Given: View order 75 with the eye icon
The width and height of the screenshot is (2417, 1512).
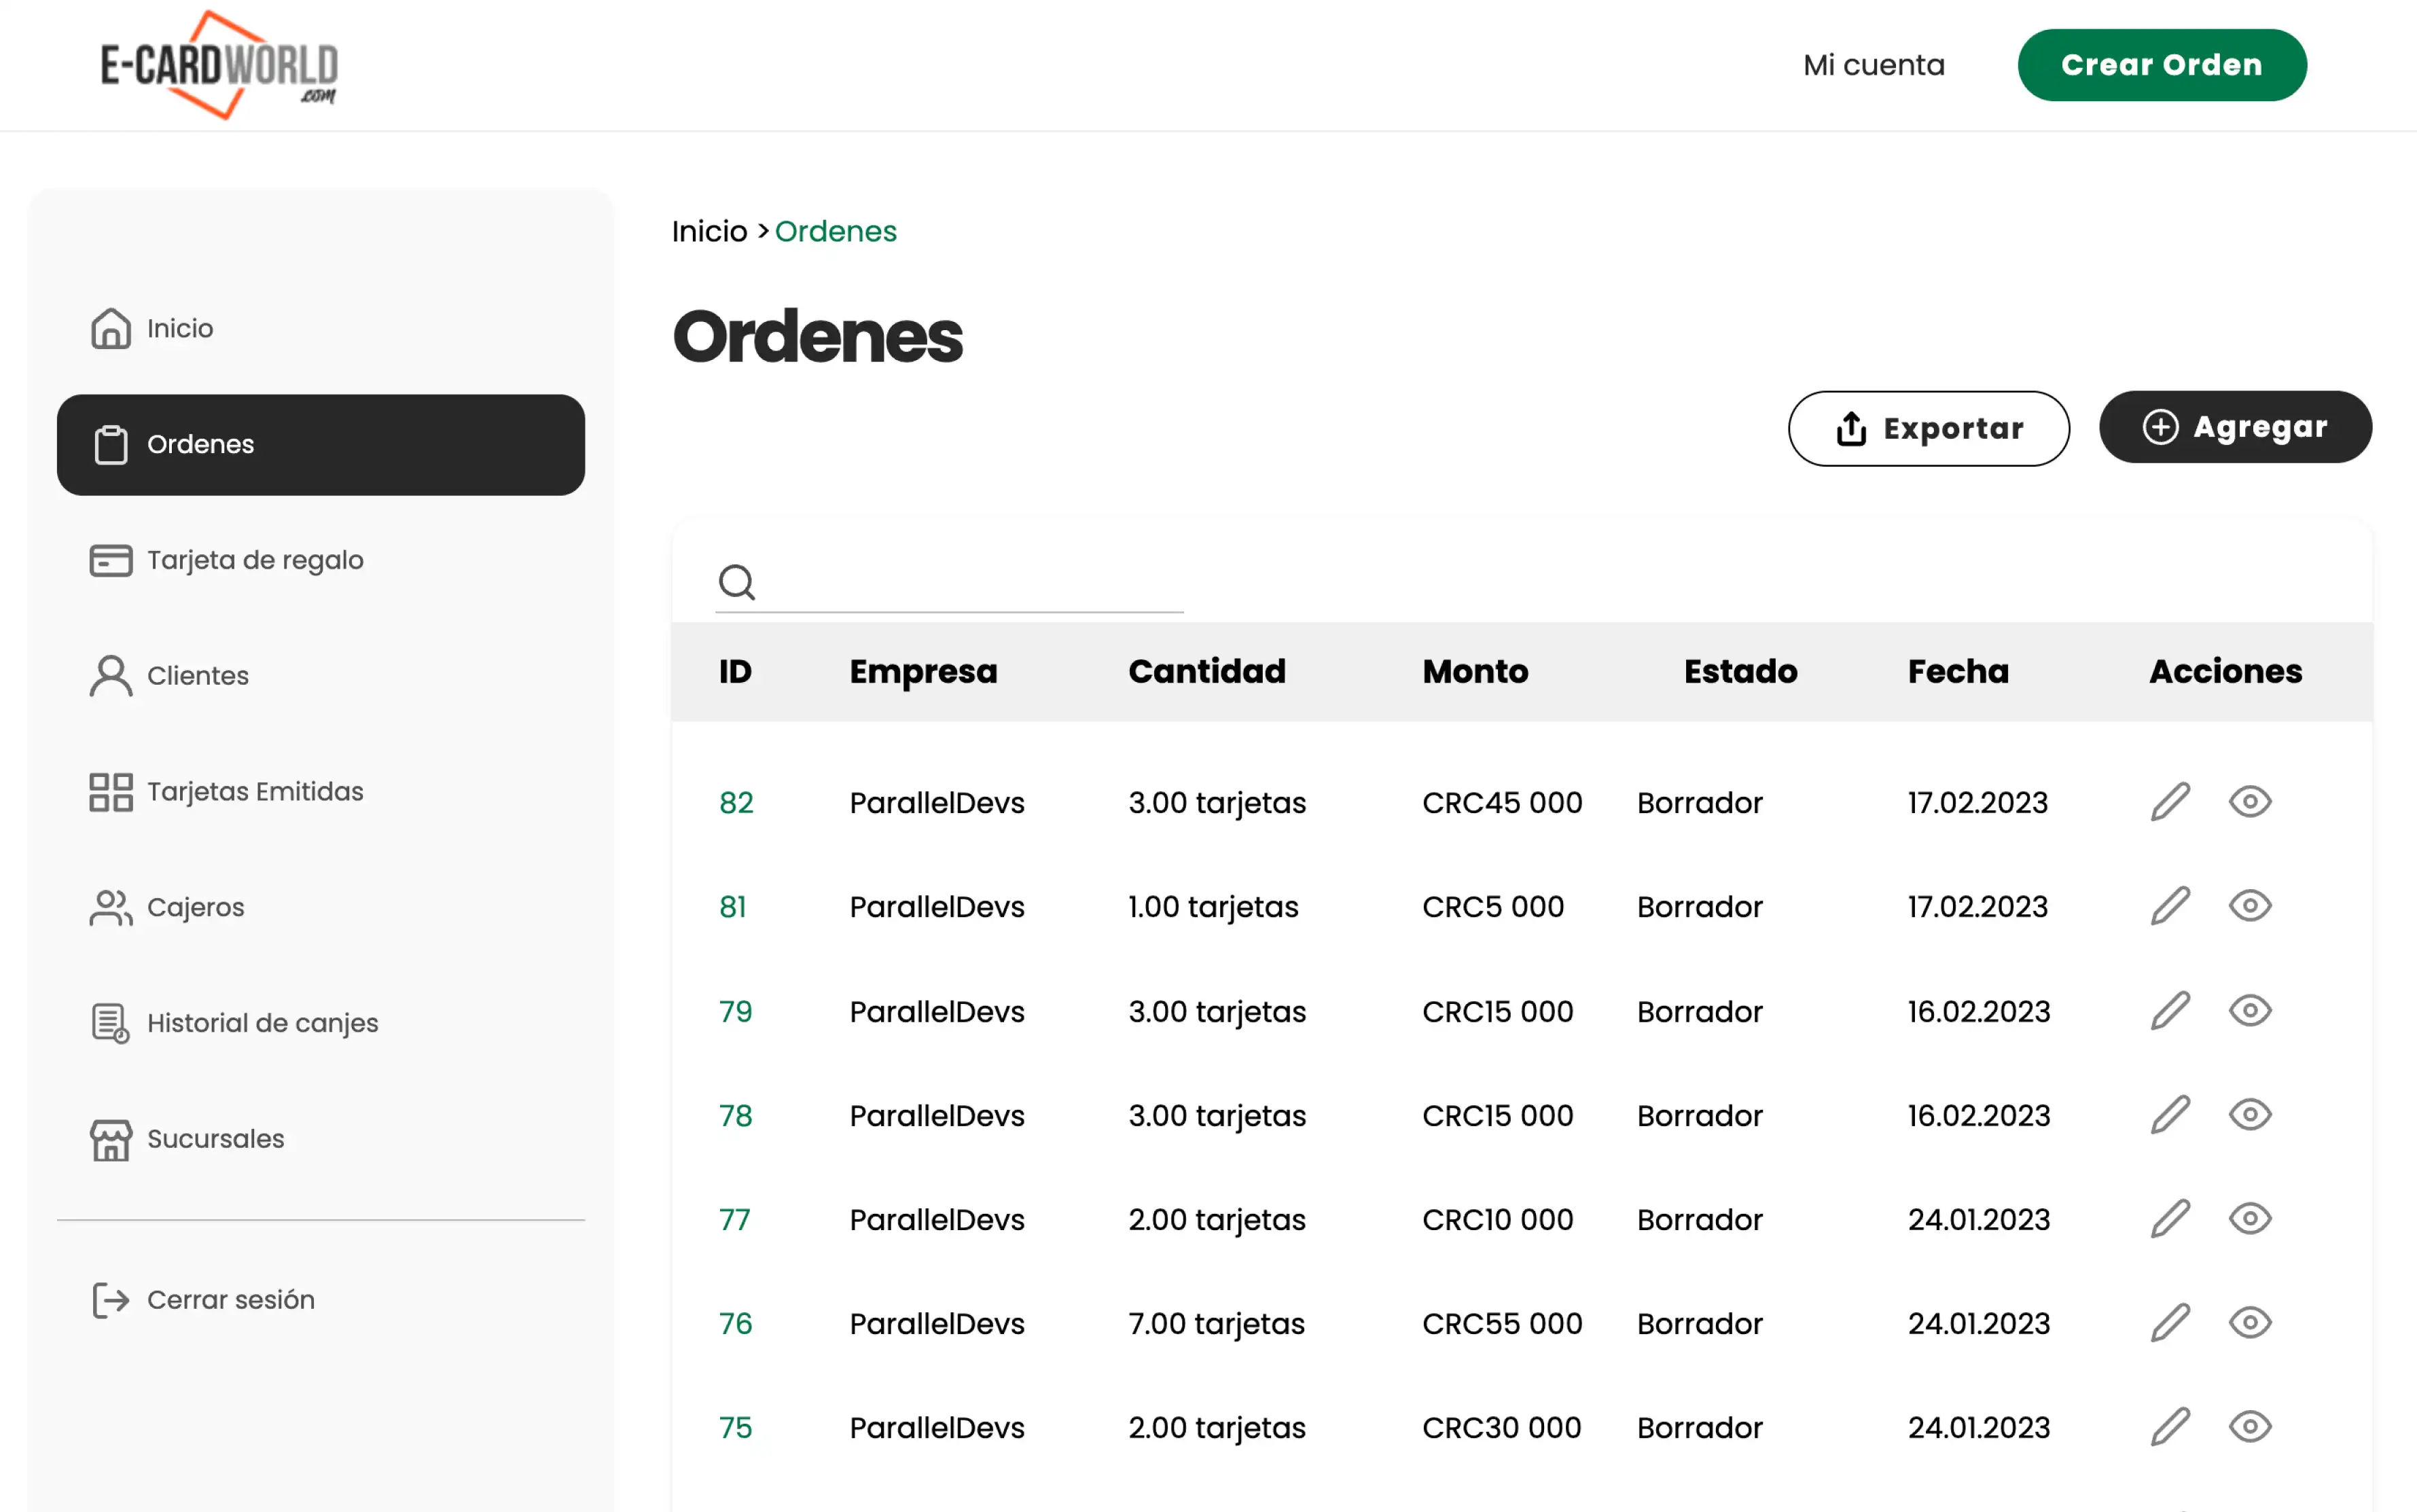Looking at the screenshot, I should [x=2250, y=1427].
